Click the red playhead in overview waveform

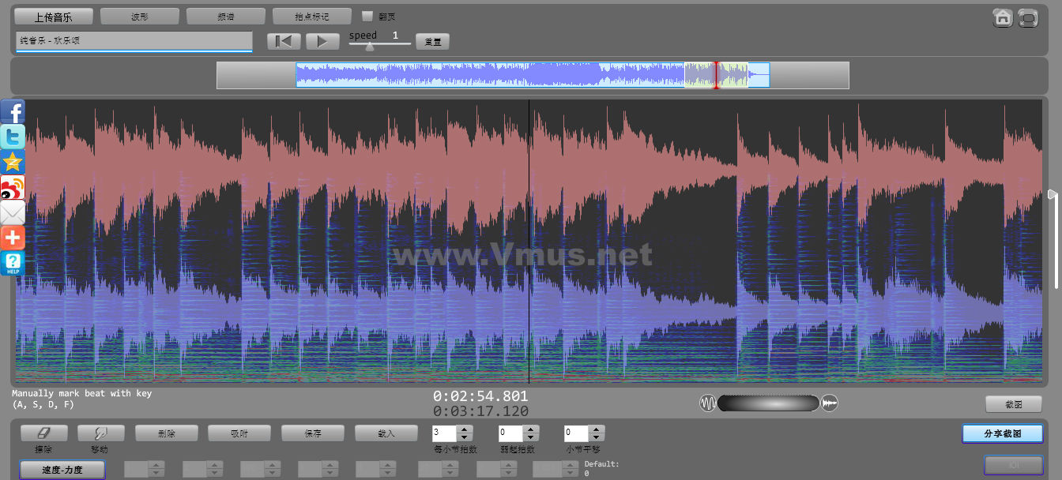coord(717,75)
